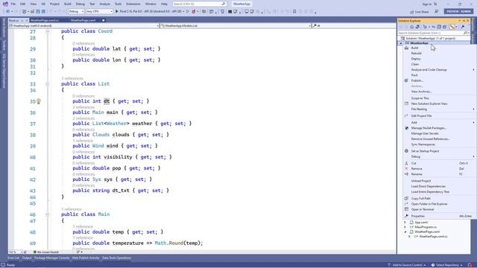The width and height of the screenshot is (477, 268).
Task: Choose Sync Namespaces
Action: point(423,144)
